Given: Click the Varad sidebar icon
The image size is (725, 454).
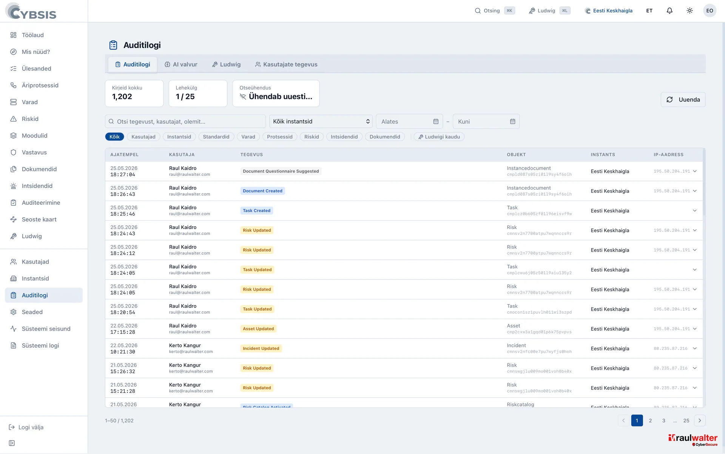Looking at the screenshot, I should click(13, 102).
